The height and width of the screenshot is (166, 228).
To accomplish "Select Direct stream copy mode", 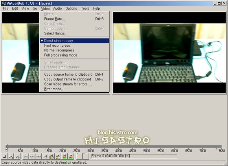I will click(x=74, y=41).
